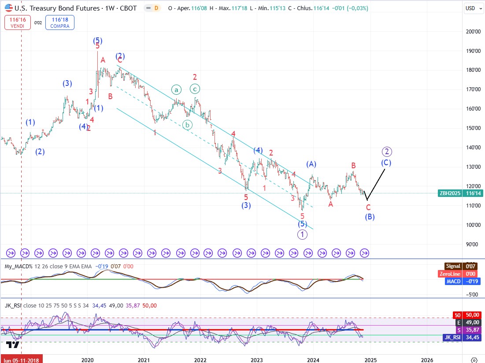The image size is (485, 363).
Task: Click the red 50 level 50,00 label
Action: (x=467, y=315)
